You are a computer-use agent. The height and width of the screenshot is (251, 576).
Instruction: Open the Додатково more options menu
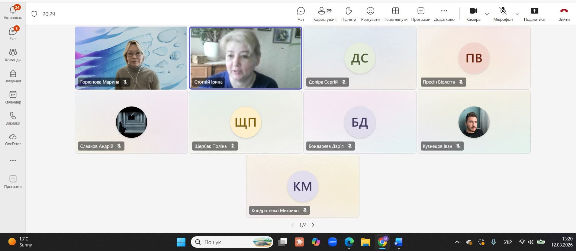click(x=444, y=14)
